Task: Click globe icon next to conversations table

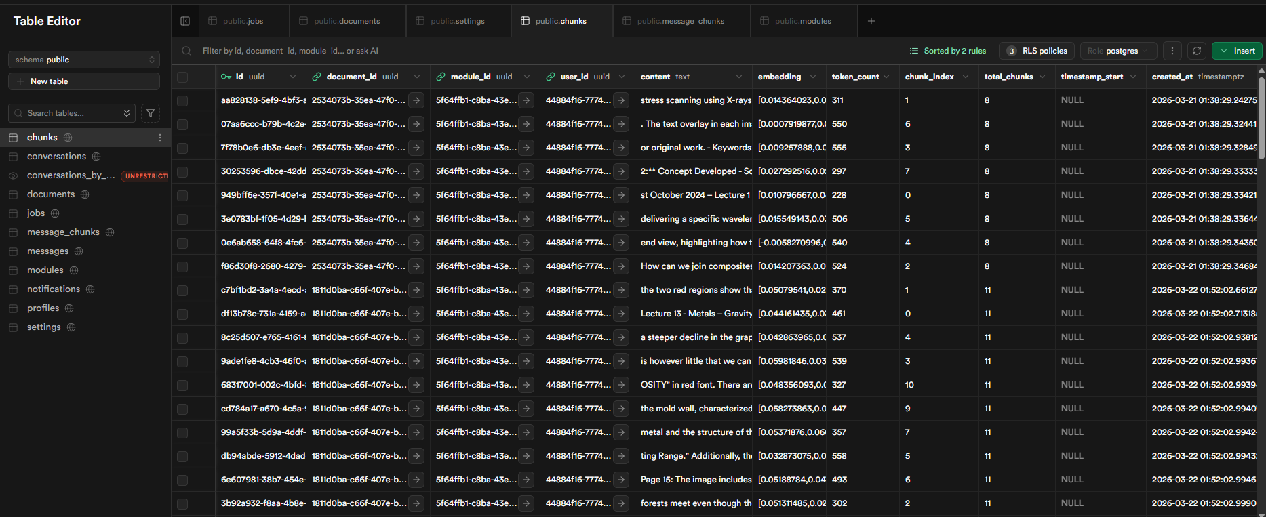Action: (x=96, y=157)
